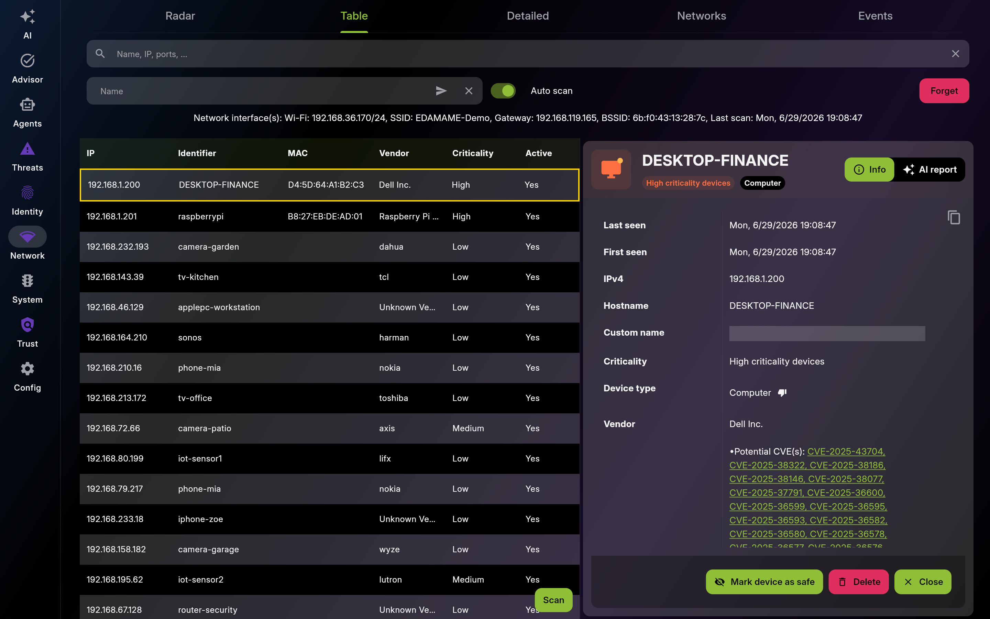Close the device details panel
Image resolution: width=990 pixels, height=619 pixels.
[923, 582]
